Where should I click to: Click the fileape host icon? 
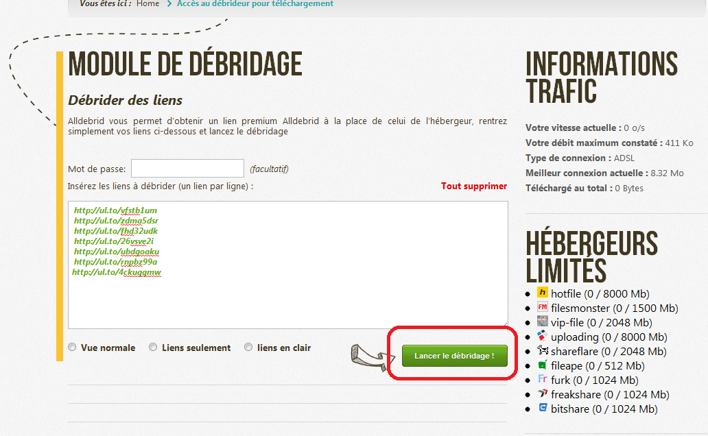click(542, 365)
